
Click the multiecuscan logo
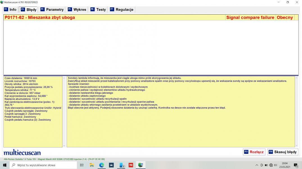click(x=22, y=152)
